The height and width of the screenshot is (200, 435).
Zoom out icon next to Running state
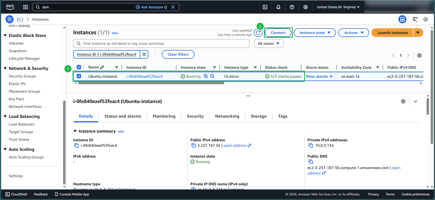(x=212, y=76)
